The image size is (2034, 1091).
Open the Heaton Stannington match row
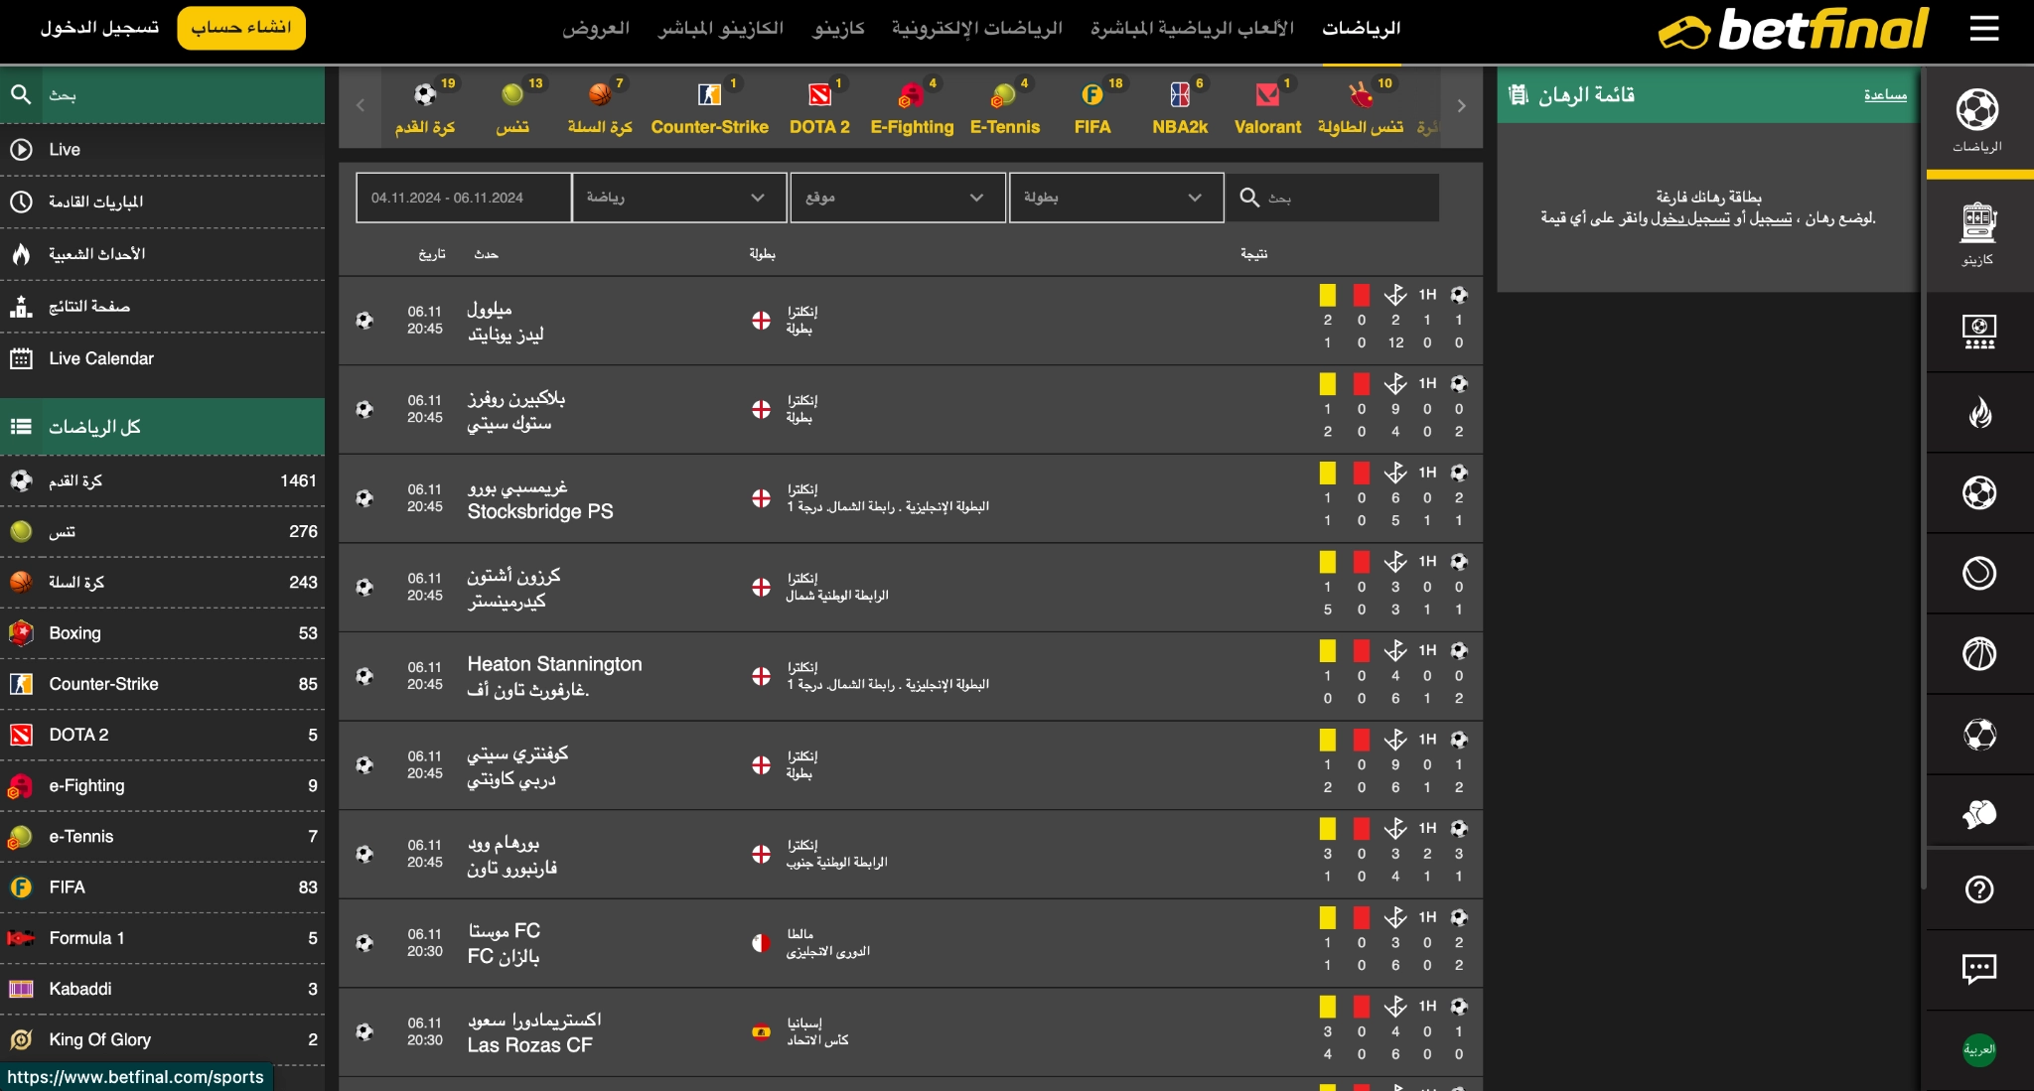911,676
